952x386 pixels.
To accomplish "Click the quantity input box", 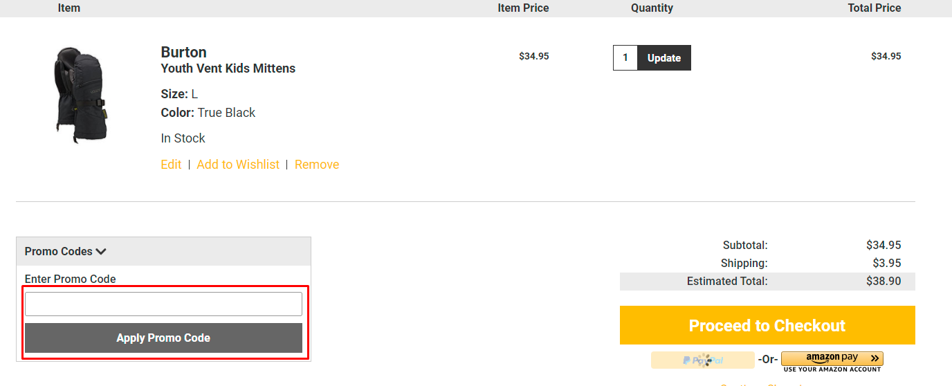I will [x=625, y=58].
